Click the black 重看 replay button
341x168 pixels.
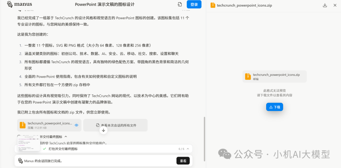[183, 161]
